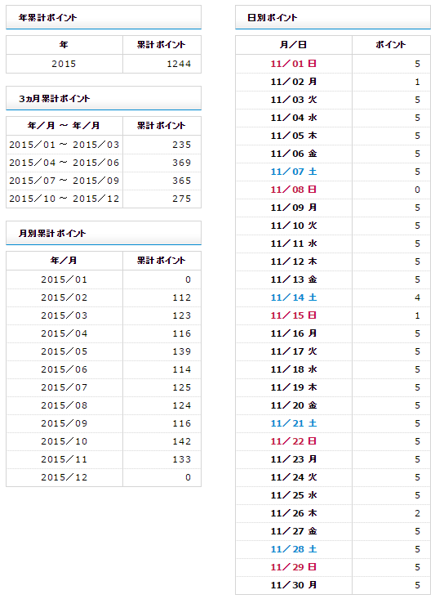Select the Sunday date 11/08 日
435x599 pixels.
[294, 190]
